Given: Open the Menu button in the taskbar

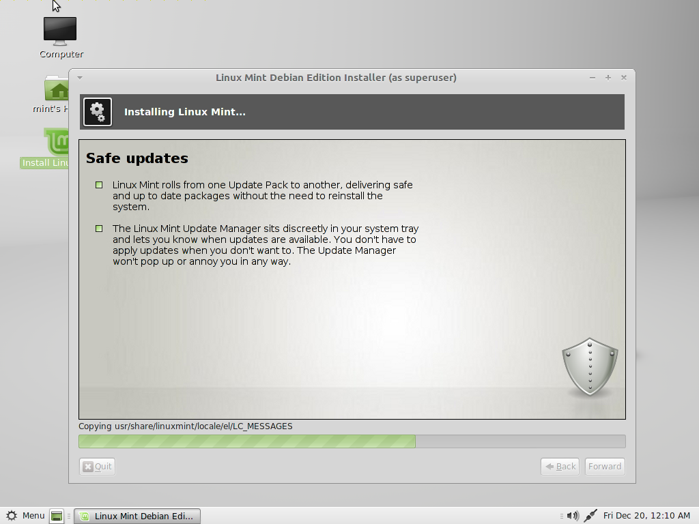Looking at the screenshot, I should [x=25, y=516].
